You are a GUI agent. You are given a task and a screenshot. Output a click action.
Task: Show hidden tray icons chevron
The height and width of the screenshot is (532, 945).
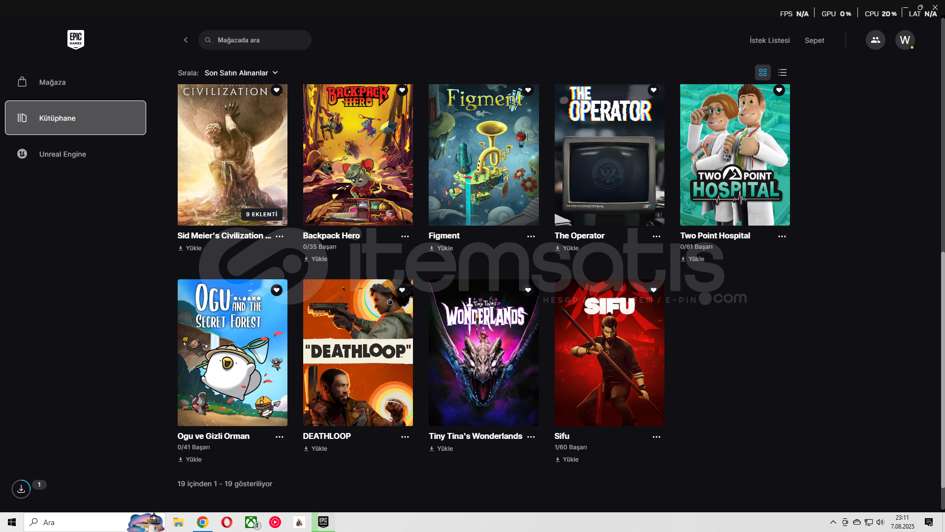[x=833, y=522]
